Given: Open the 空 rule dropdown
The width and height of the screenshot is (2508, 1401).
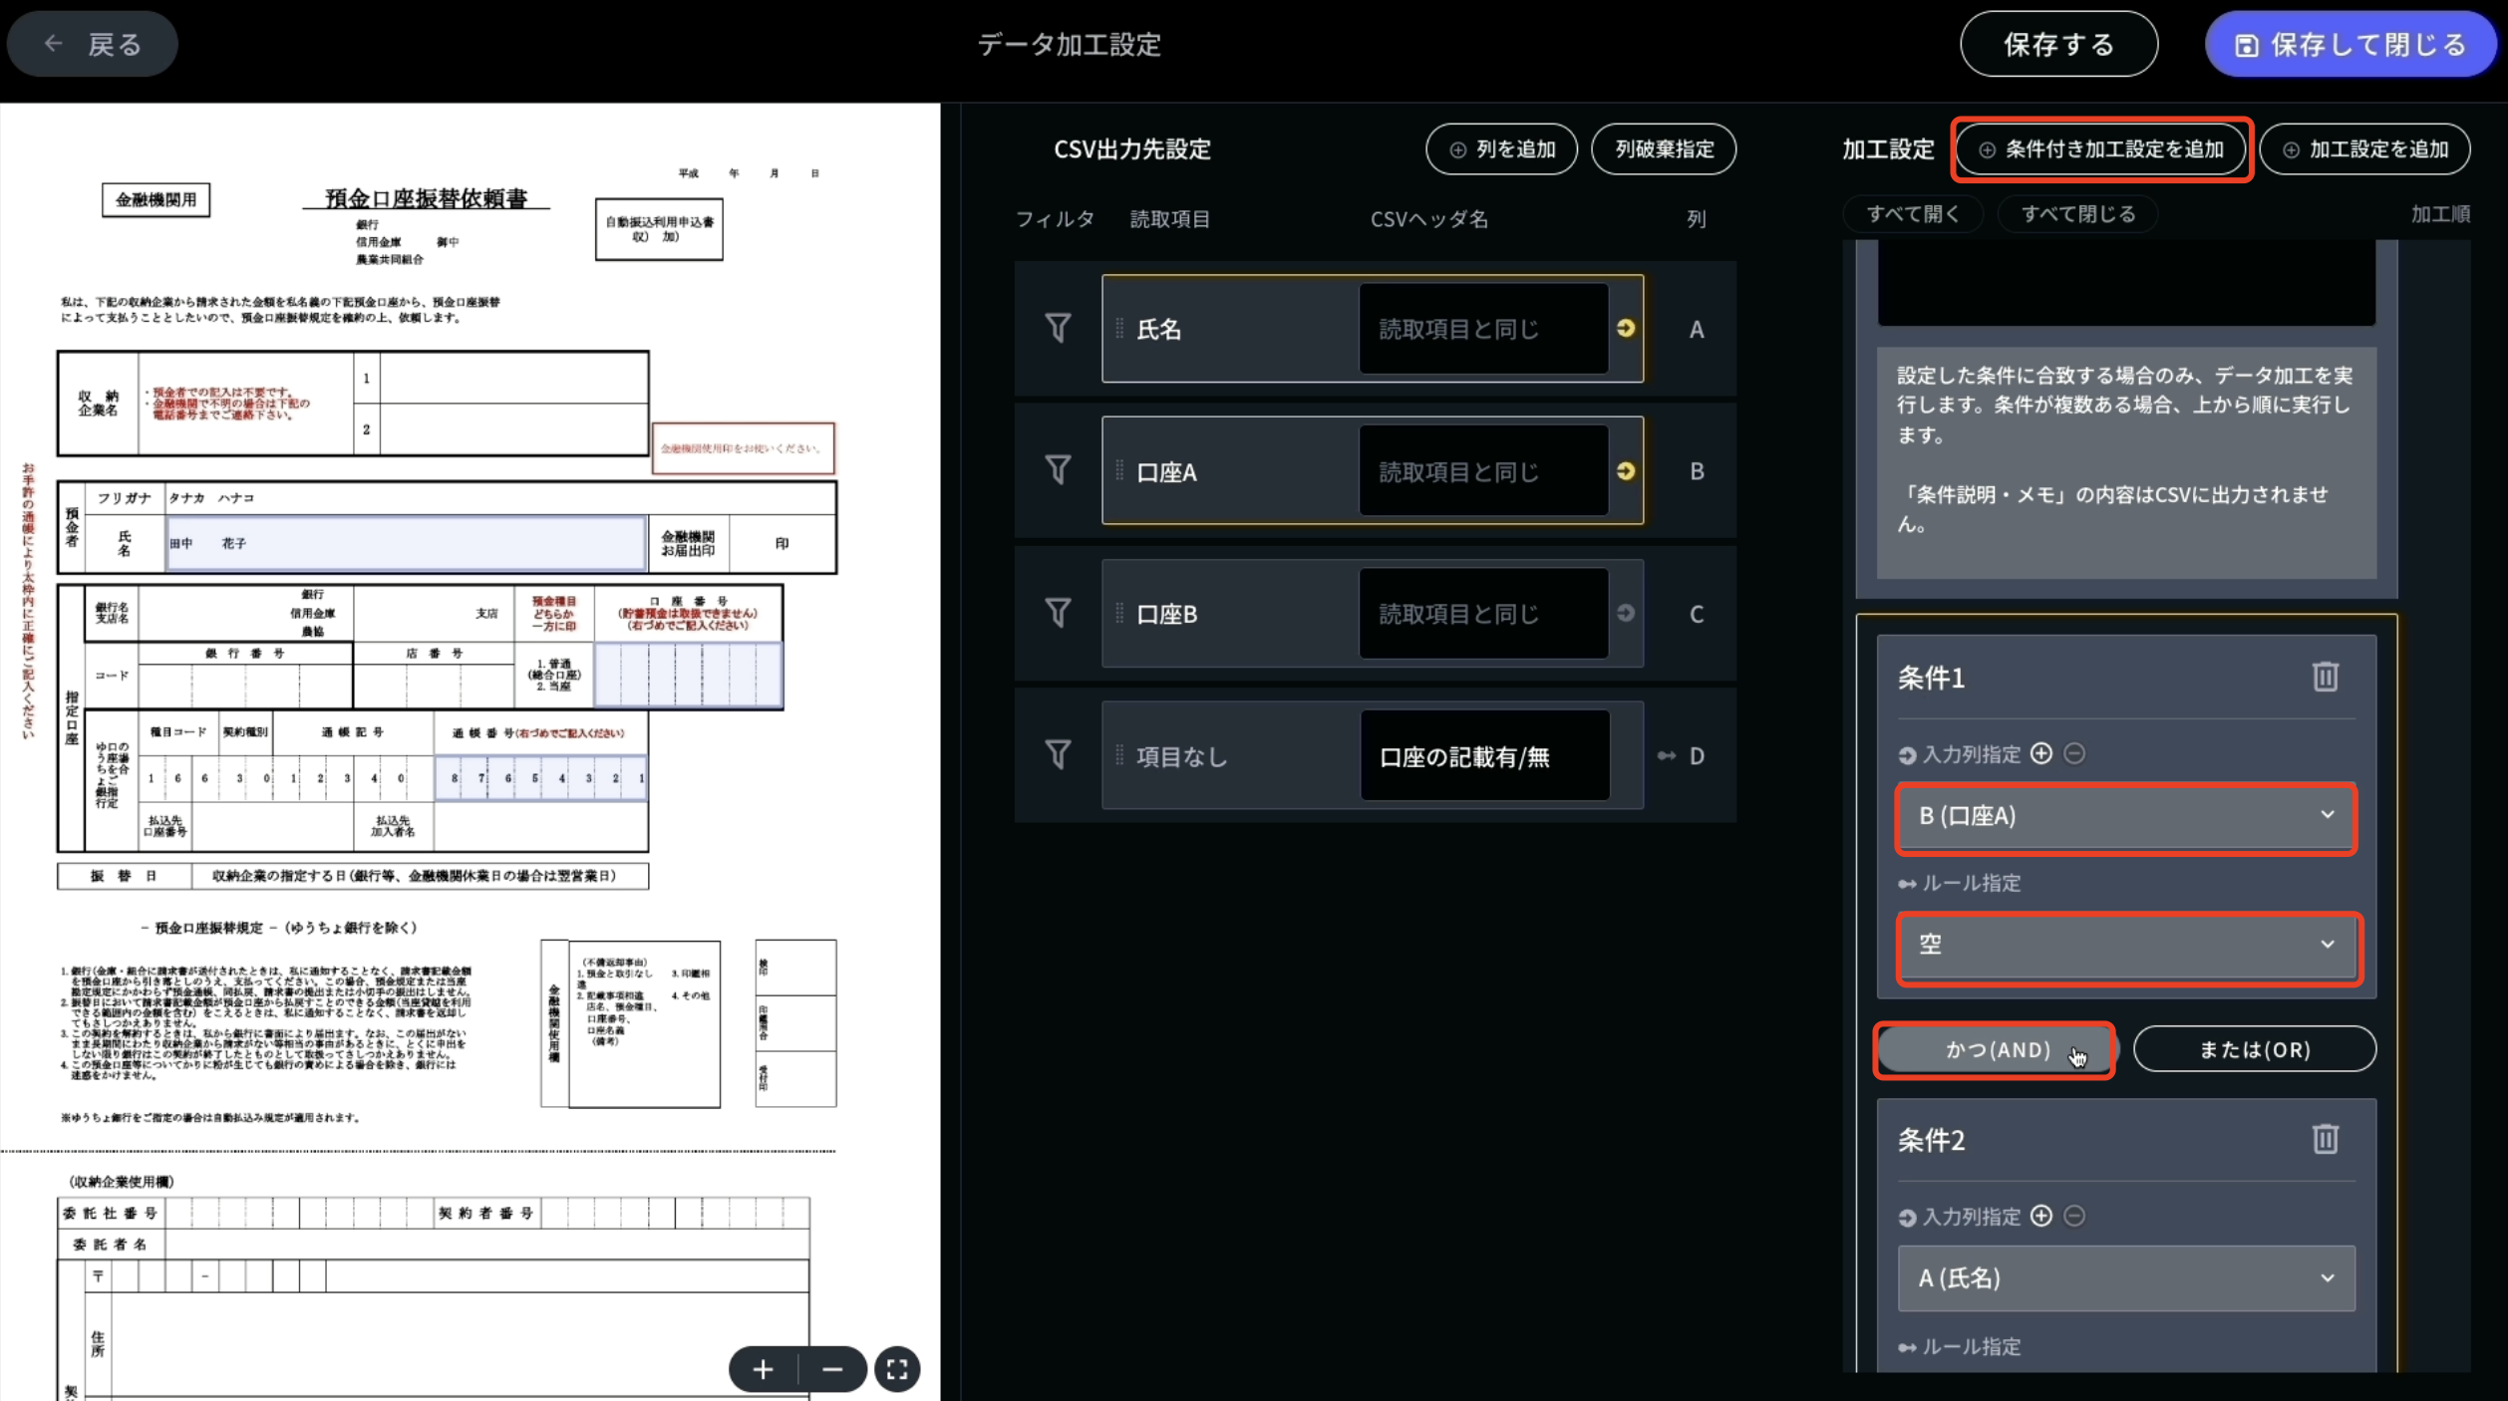Looking at the screenshot, I should [2124, 945].
